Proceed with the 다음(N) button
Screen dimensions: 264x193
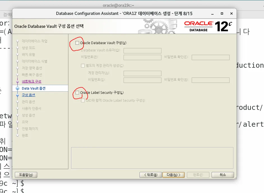coord(173,175)
